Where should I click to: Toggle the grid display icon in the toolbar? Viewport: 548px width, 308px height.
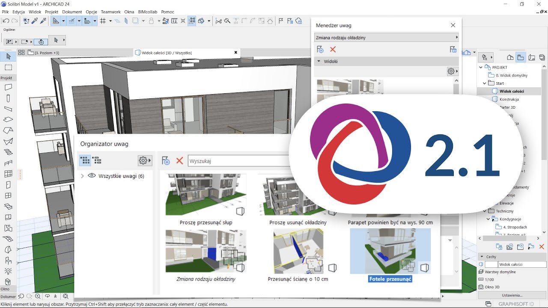[x=102, y=21]
